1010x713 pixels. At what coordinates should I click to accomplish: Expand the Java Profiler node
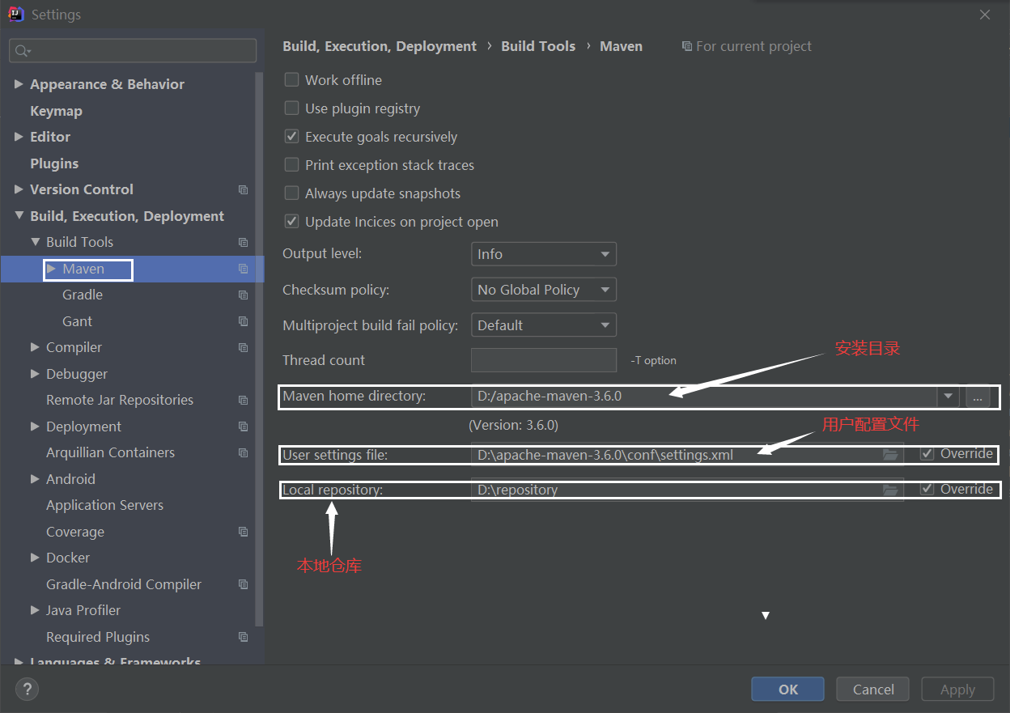(x=35, y=610)
